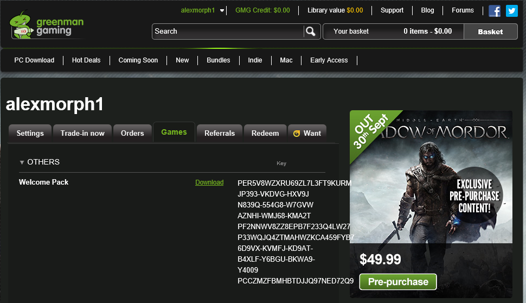Screen dimensions: 526x303
Task: Click the $49.99 price text
Action: pyautogui.click(x=381, y=260)
